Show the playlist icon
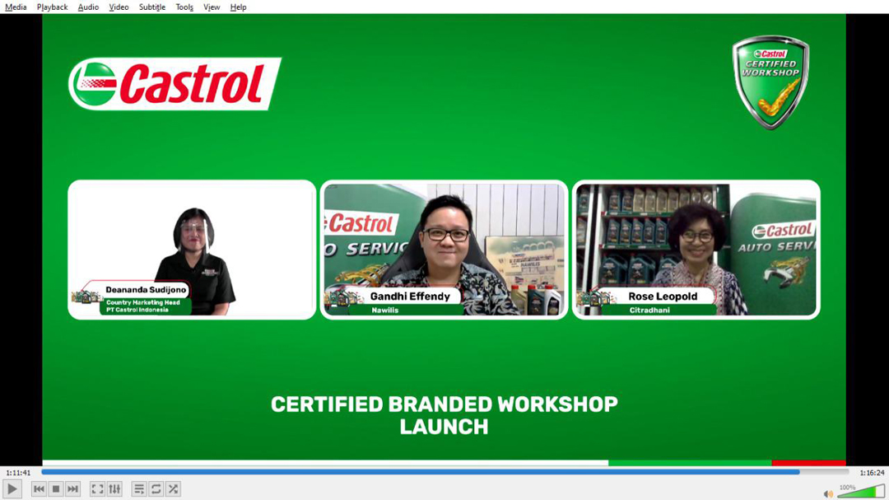 pyautogui.click(x=140, y=488)
